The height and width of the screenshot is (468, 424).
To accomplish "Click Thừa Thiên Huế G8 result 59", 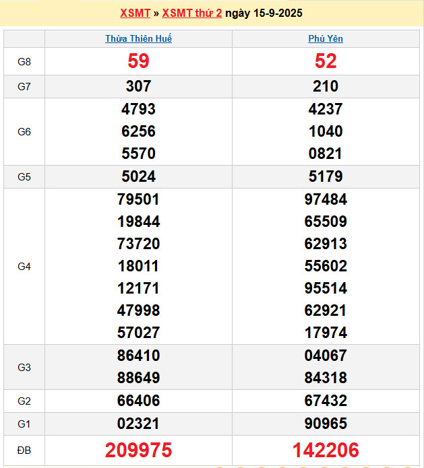I will click(x=138, y=61).
